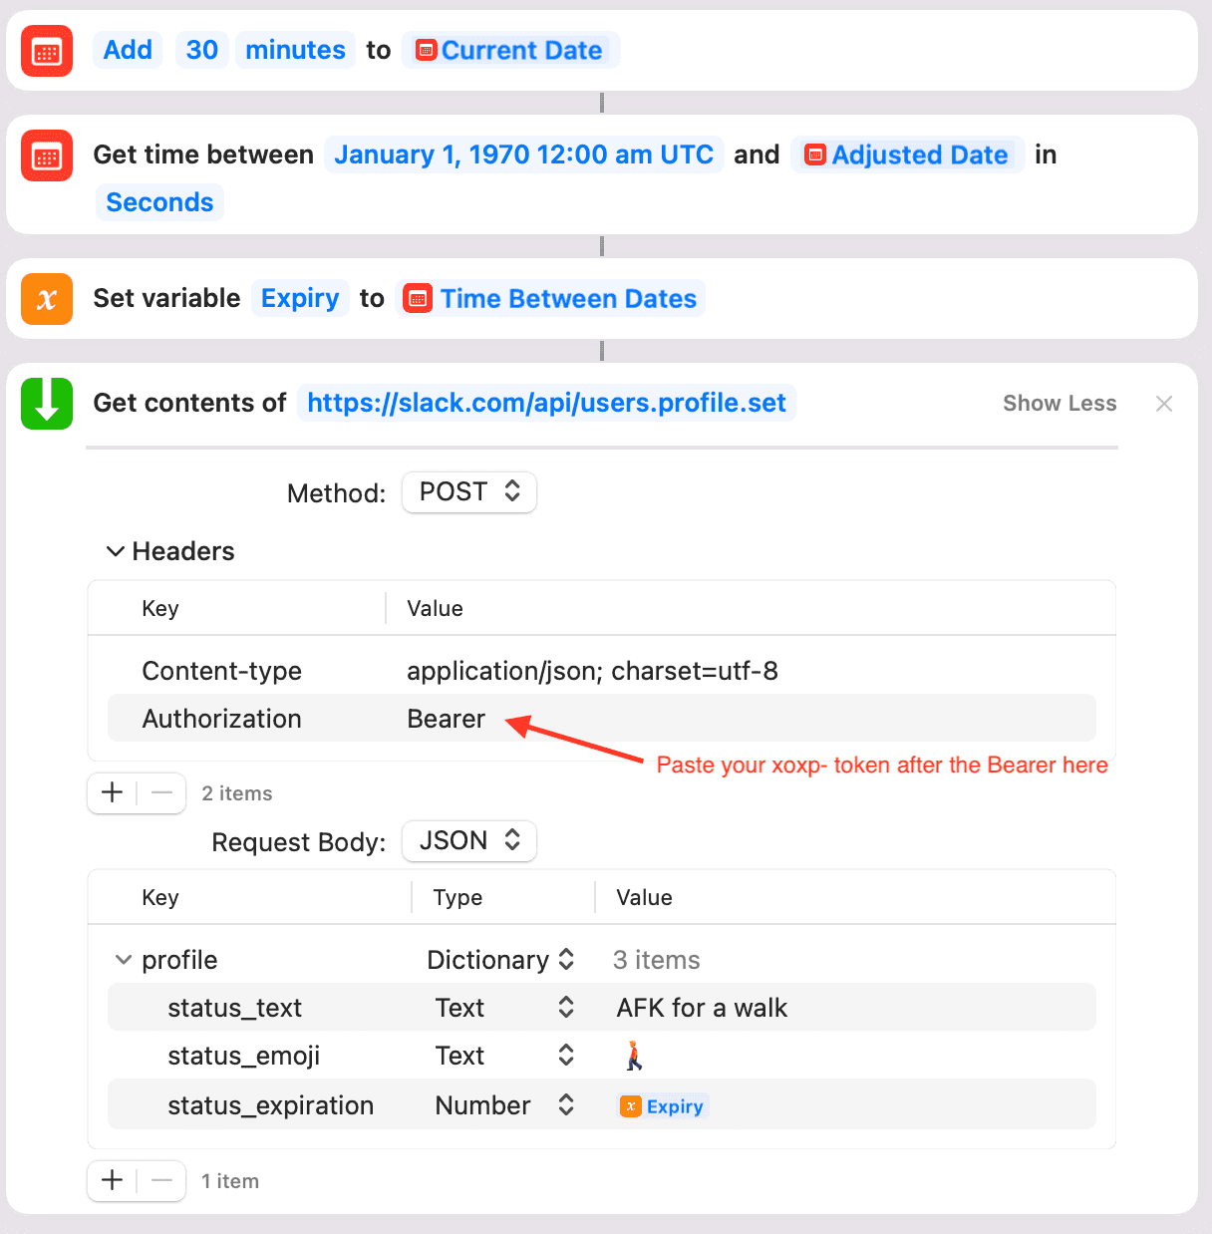Open the Method POST dropdown
The width and height of the screenshot is (1212, 1234).
coord(469,492)
